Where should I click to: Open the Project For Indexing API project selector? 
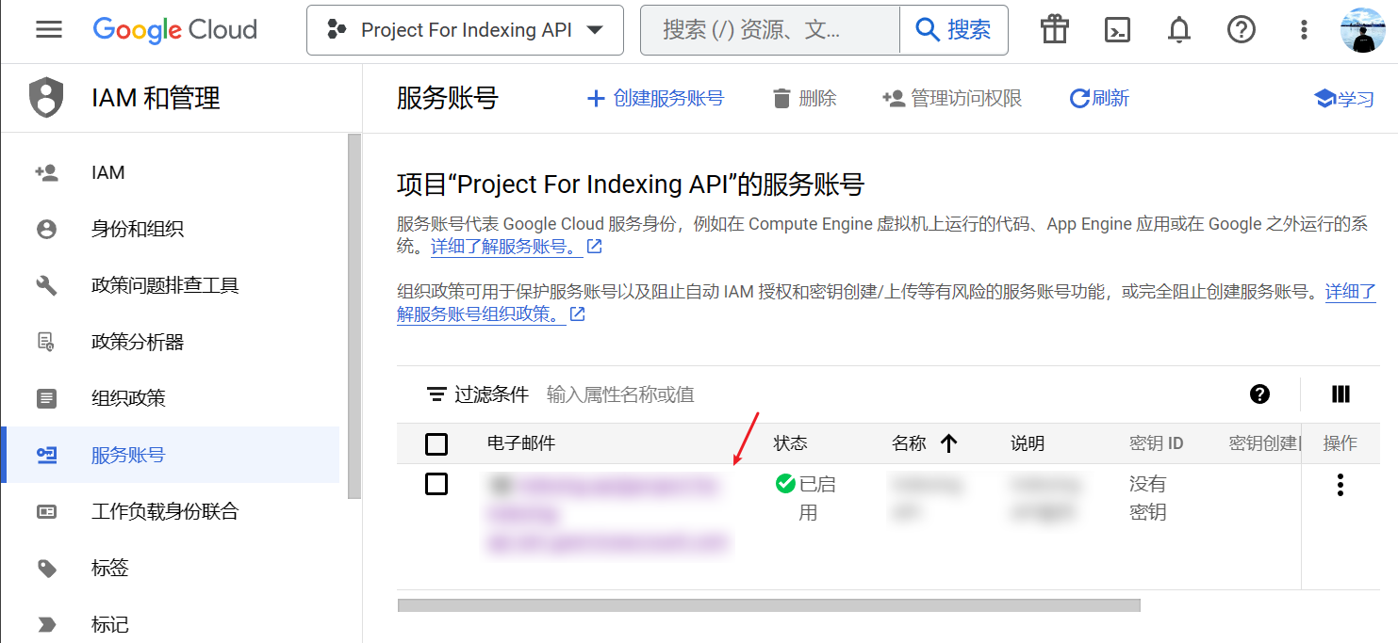point(465,30)
